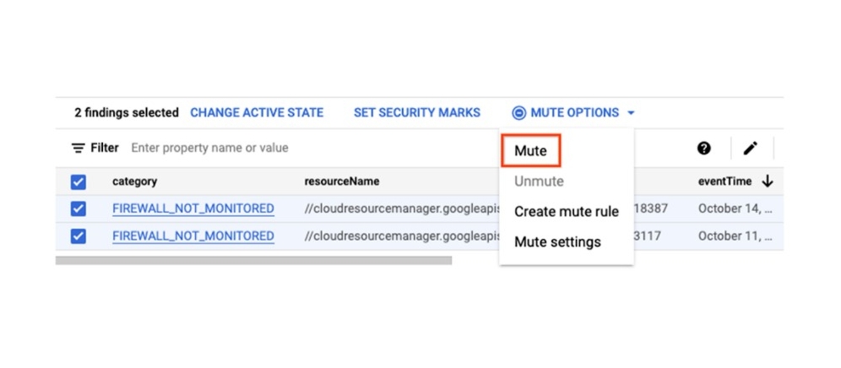Click the help question mark icon
The height and width of the screenshot is (368, 841).
(x=703, y=149)
